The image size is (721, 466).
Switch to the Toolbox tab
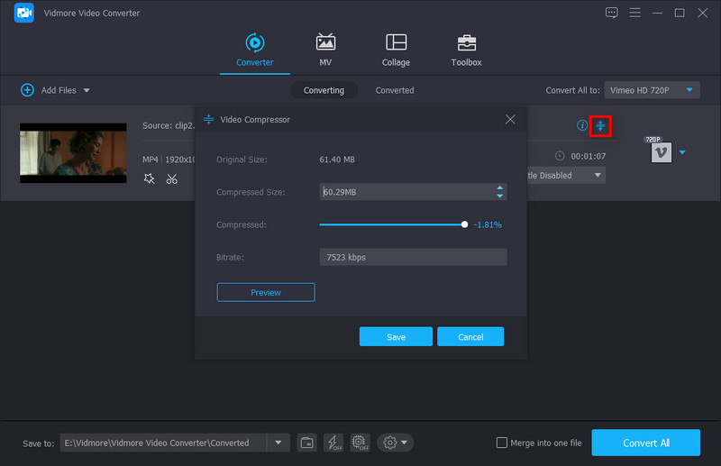466,51
